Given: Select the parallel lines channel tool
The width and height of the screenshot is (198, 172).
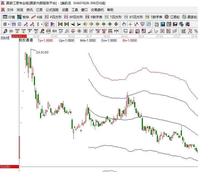Looking at the screenshot, I should tap(175, 31).
